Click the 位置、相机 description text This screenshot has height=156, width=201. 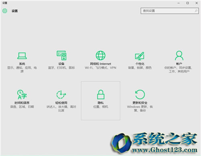(x=100, y=107)
